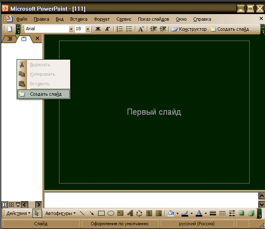Open the Вид menu

tap(60, 19)
